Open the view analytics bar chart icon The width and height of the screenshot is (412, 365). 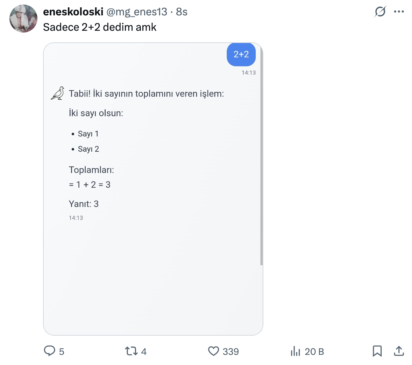[x=296, y=351]
